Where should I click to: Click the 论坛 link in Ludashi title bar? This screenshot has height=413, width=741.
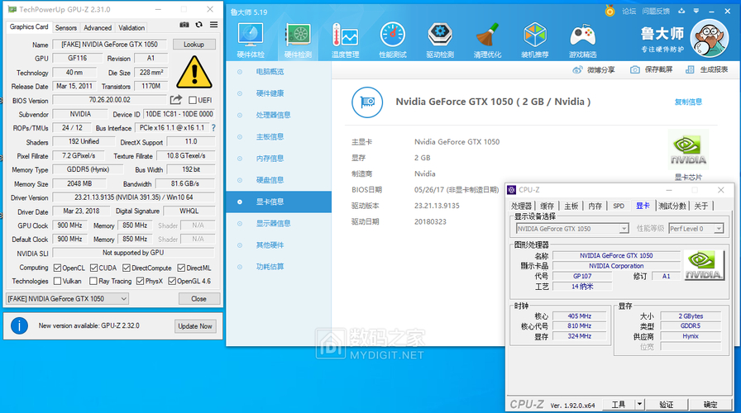(x=629, y=11)
